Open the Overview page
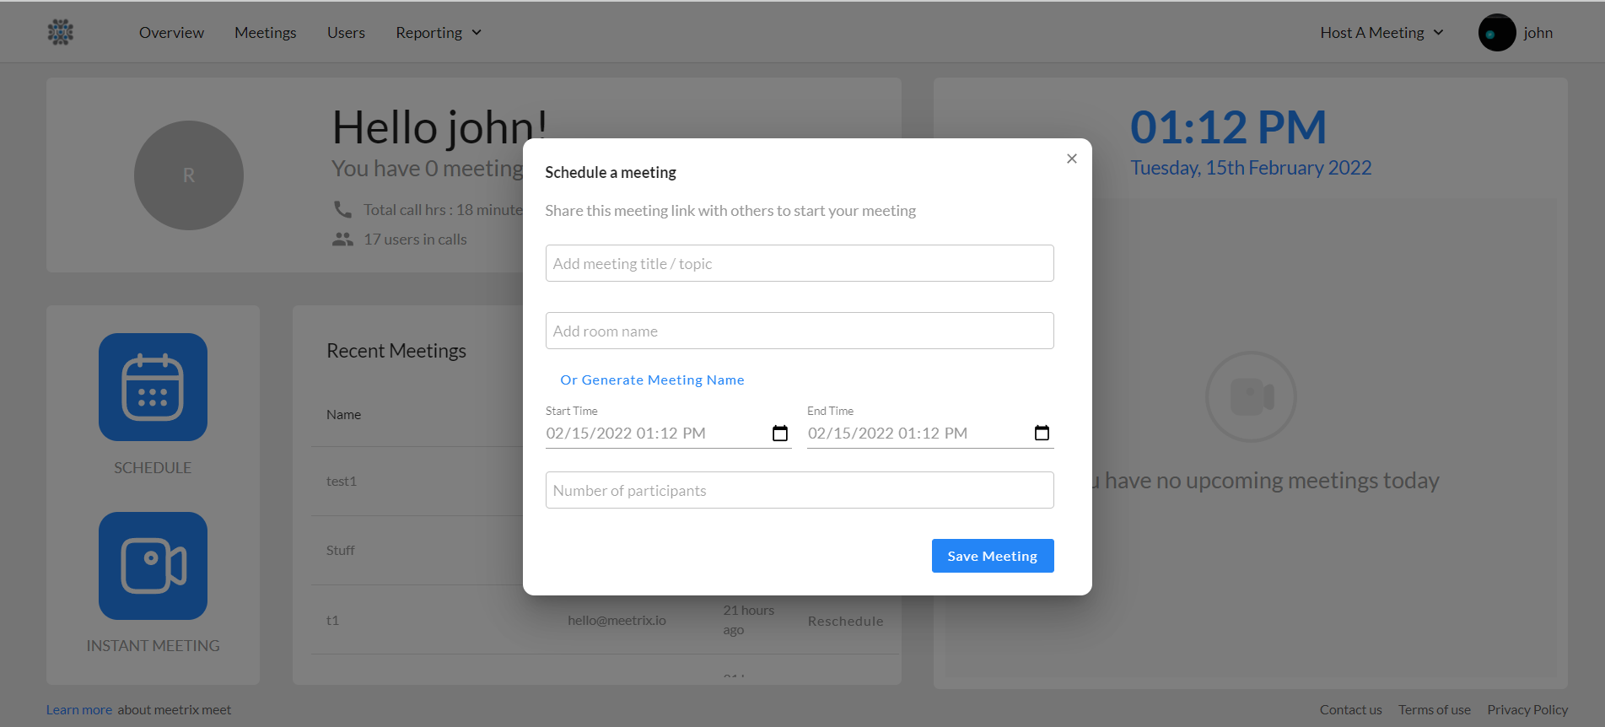This screenshot has width=1605, height=727. [171, 33]
